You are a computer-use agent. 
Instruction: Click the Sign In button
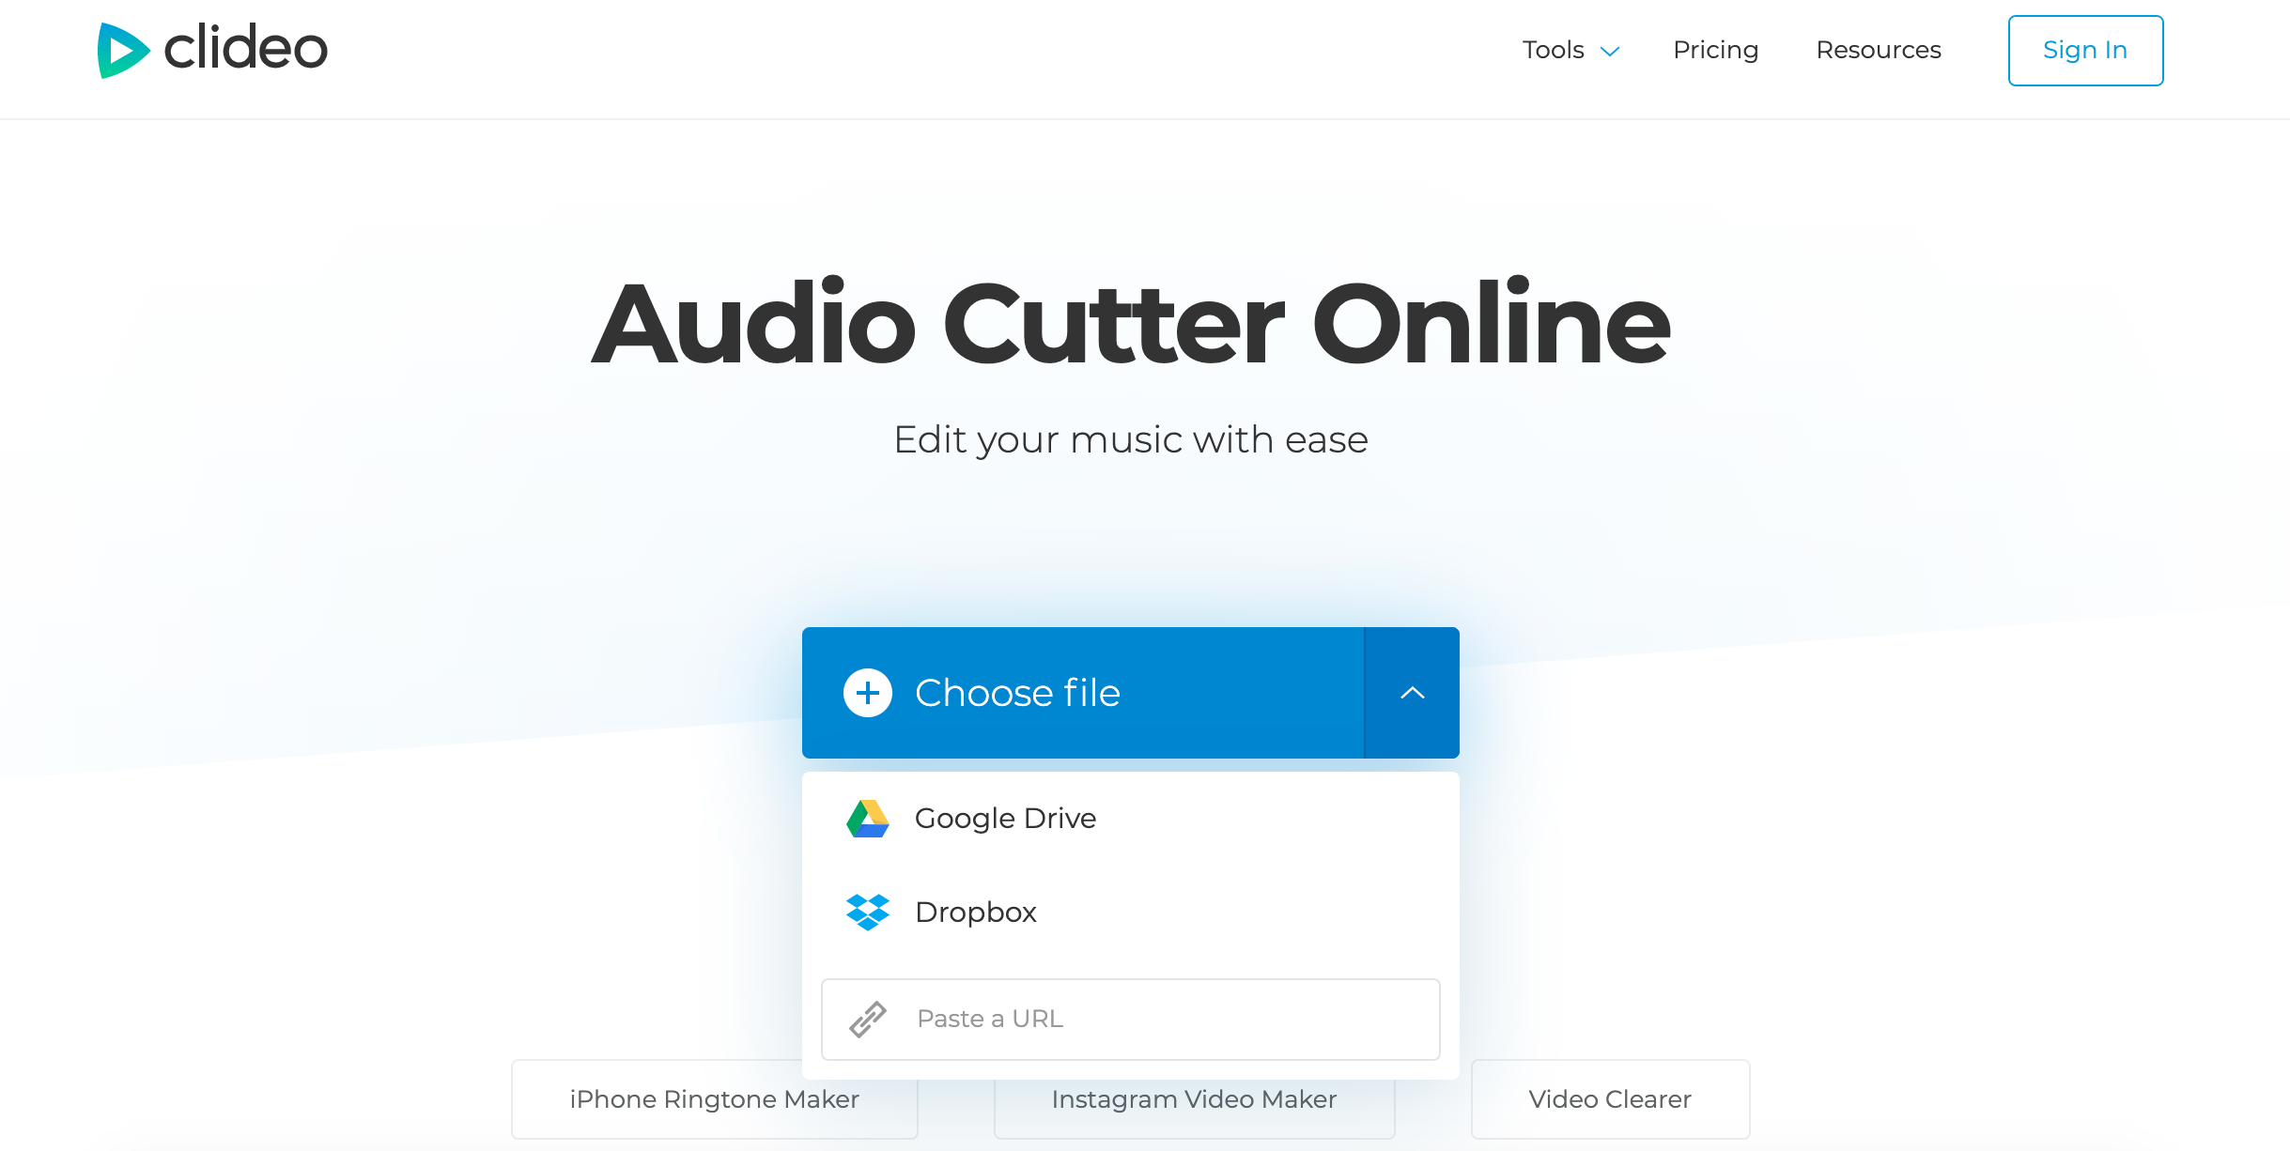click(x=2086, y=50)
